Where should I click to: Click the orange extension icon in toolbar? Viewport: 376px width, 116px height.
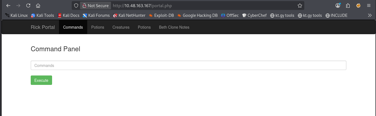(x=358, y=6)
